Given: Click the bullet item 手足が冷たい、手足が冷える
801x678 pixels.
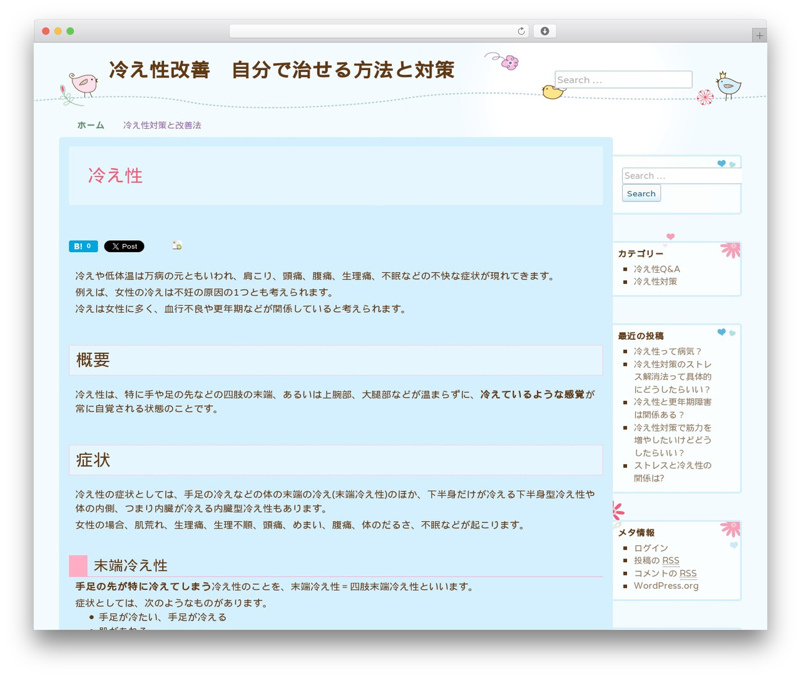Looking at the screenshot, I should (163, 617).
